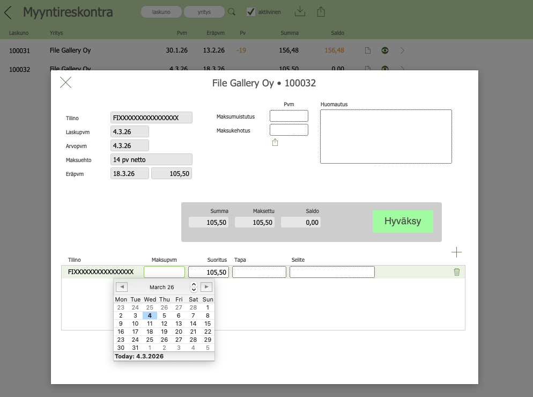This screenshot has height=397, width=533.
Task: Click share icon below Maksukehotus
Action: coord(276,142)
